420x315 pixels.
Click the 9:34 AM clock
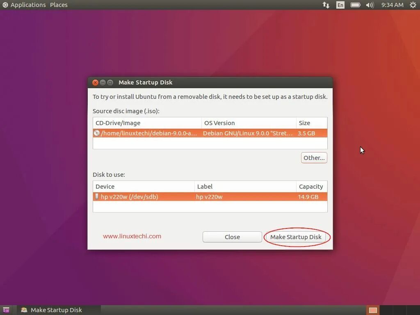click(393, 5)
